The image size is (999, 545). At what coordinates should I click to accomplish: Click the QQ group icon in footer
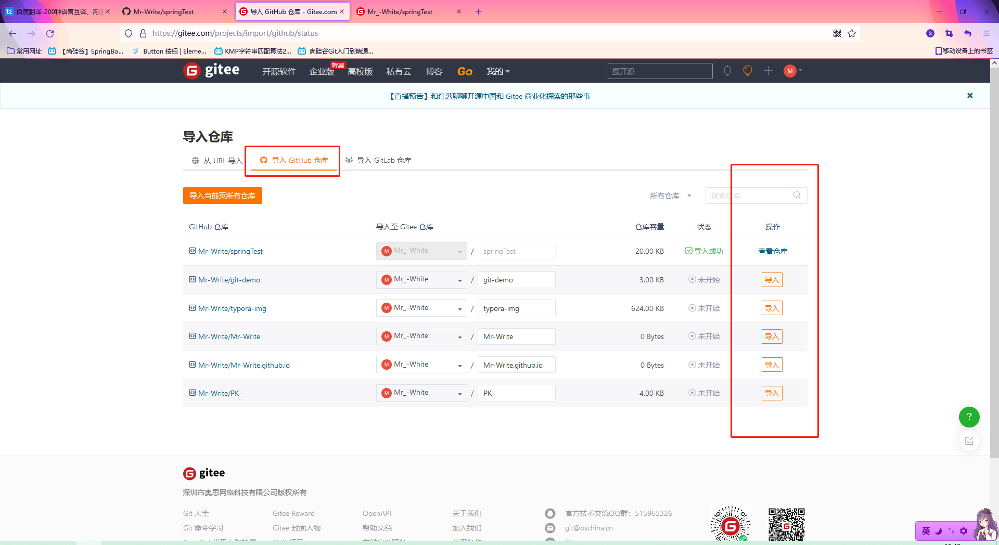550,513
